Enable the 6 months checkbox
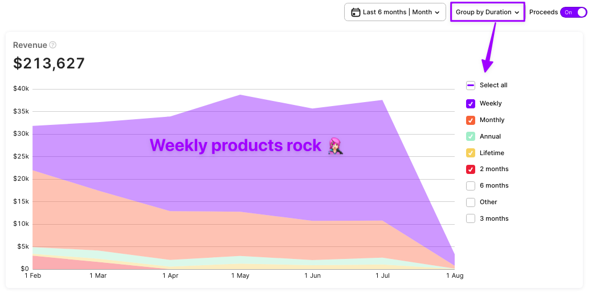Screen dimensions: 592x296 coord(471,186)
